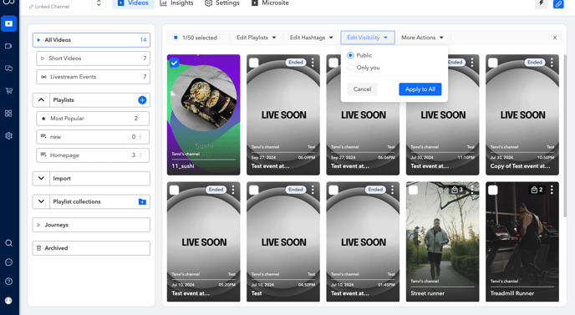Open three-dot menu on first Sep 27 Test event

(x=313, y=63)
